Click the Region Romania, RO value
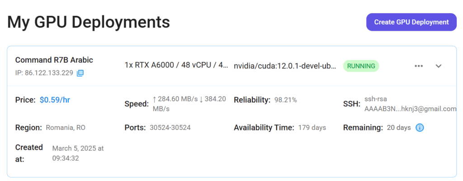The width and height of the screenshot is (463, 181). [66, 128]
